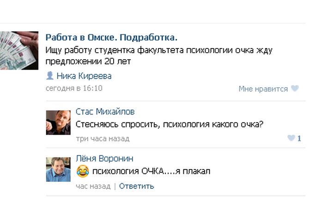Like Стас Михайлов's comment via heart icon
The width and height of the screenshot is (314, 211).
291,138
